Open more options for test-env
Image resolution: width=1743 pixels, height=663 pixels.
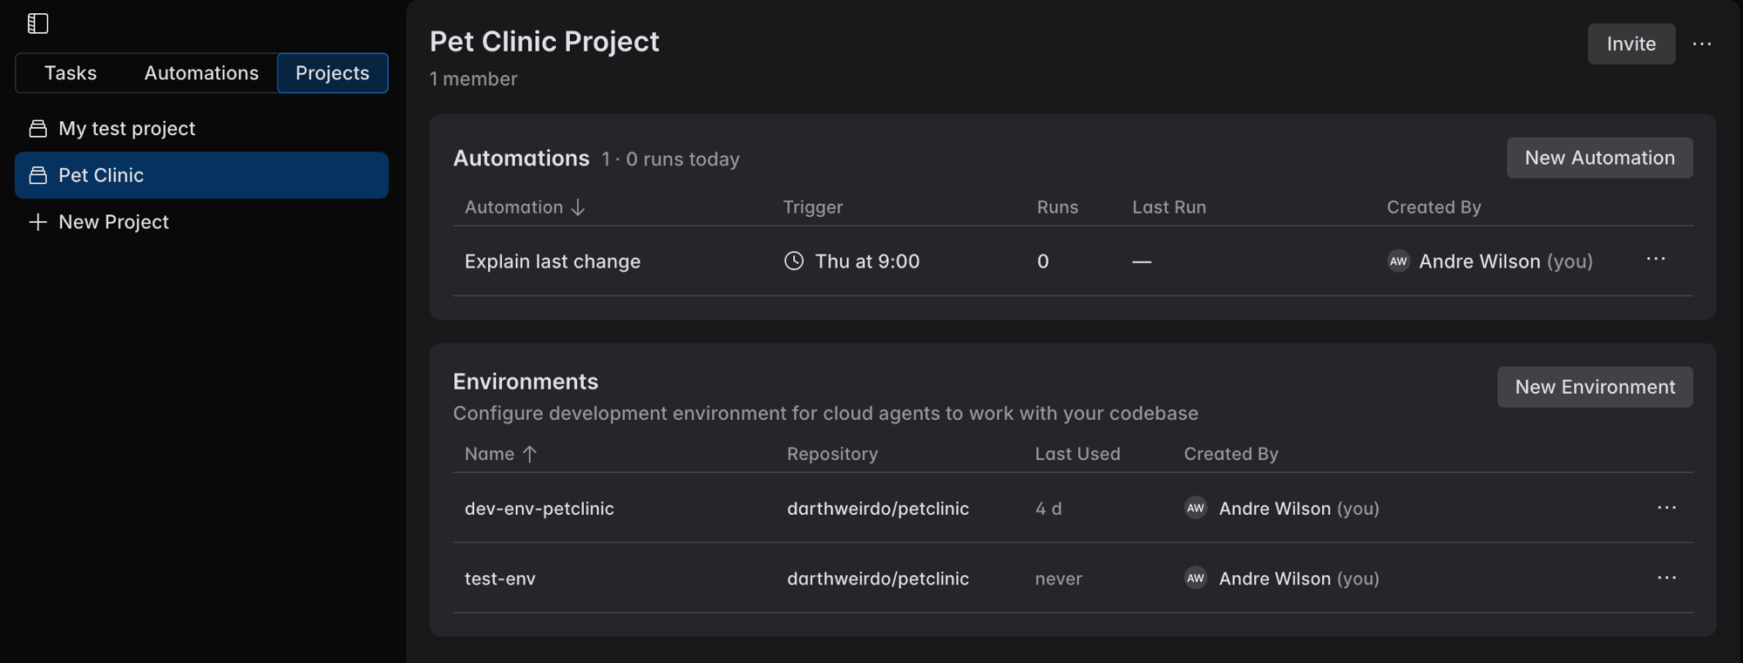click(x=1666, y=578)
